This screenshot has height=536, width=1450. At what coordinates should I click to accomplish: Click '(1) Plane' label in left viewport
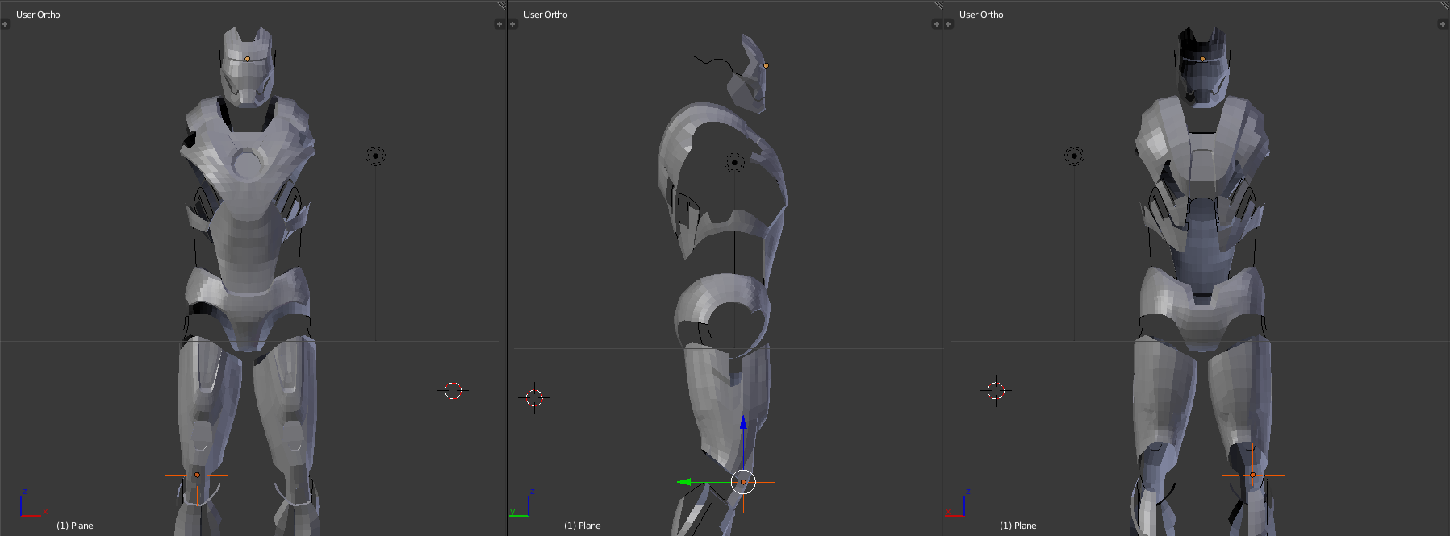tap(75, 526)
